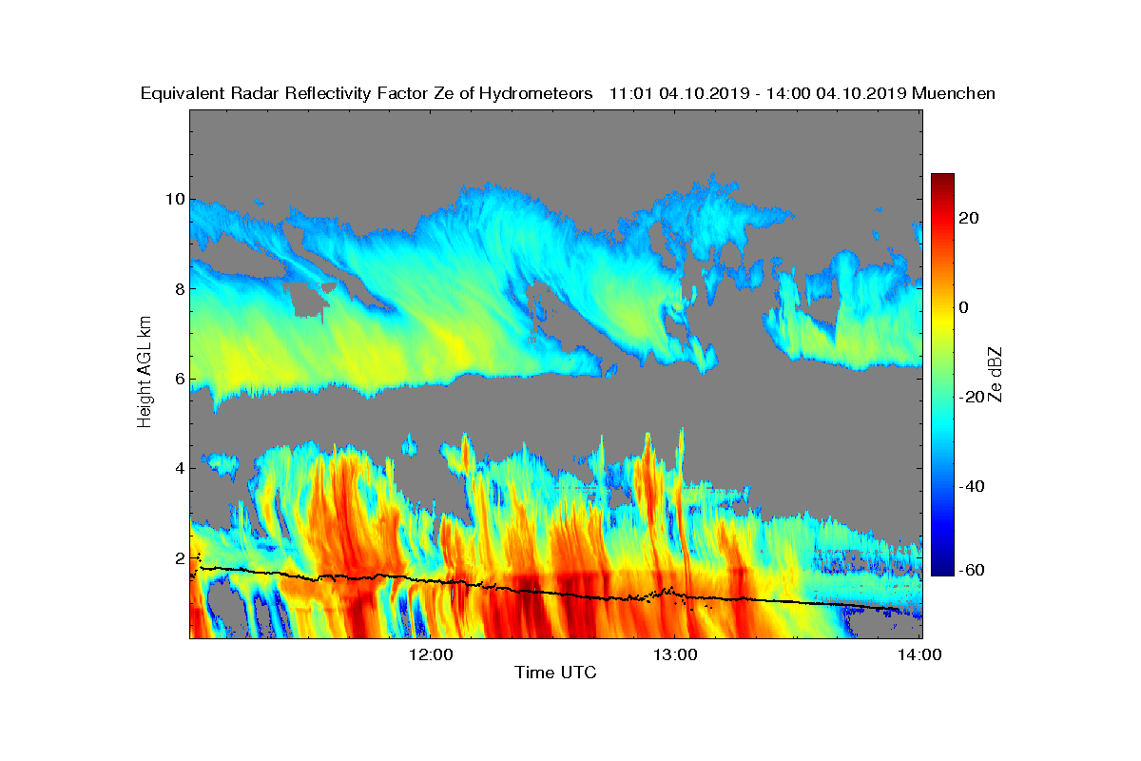Click the colorbar tick label '-40'

point(974,486)
